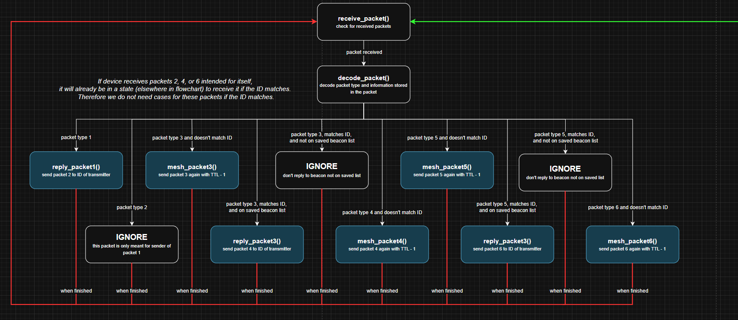This screenshot has height=320, width=738.
Task: Click 'when finished' label under reply_packet1()
Action: tap(76, 291)
